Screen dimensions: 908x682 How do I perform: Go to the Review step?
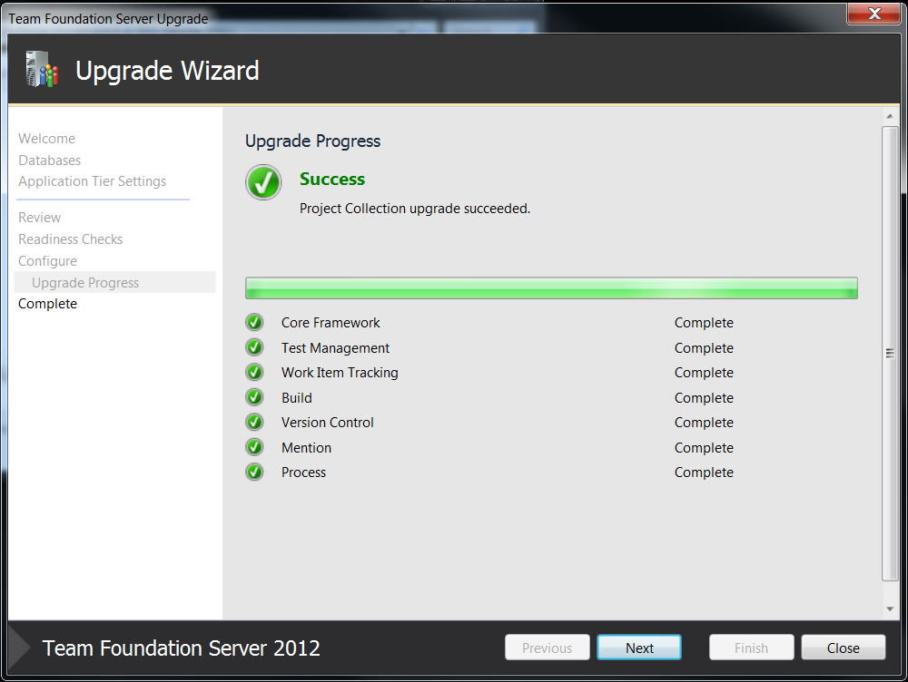(39, 218)
